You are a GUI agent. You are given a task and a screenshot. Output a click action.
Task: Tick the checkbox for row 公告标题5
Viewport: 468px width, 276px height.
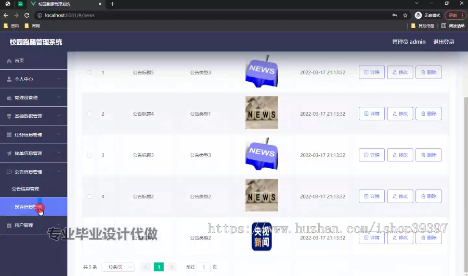tap(89, 72)
